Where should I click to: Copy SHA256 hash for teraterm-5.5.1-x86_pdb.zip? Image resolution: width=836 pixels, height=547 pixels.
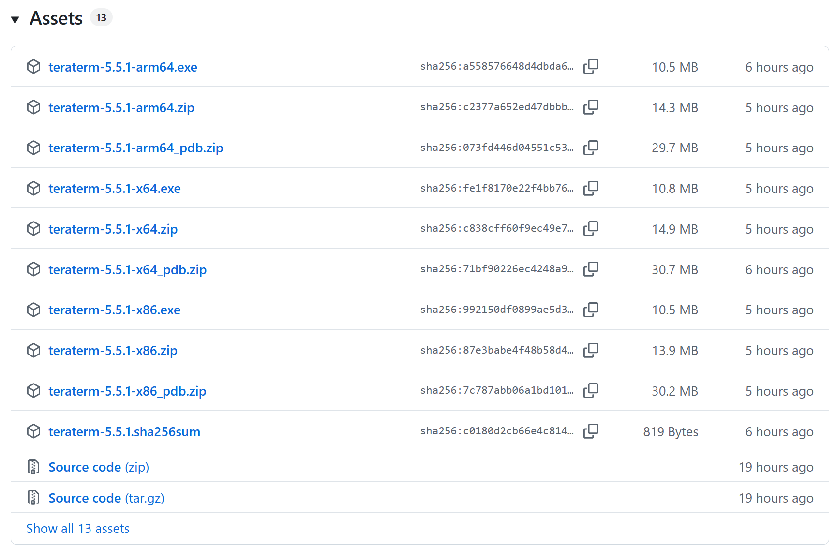[591, 390]
